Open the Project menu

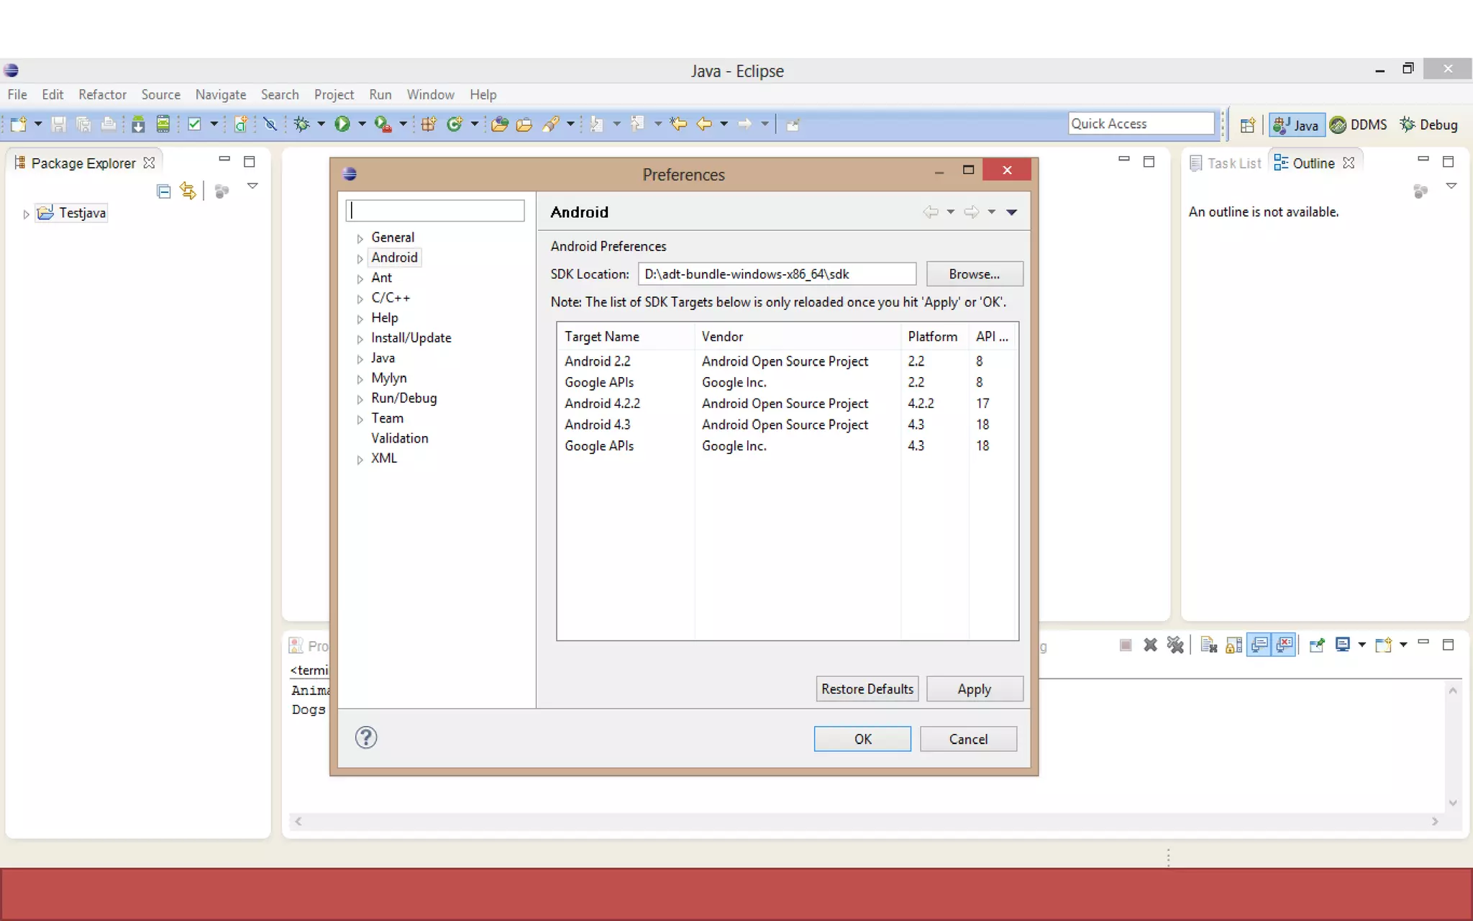[x=334, y=94]
